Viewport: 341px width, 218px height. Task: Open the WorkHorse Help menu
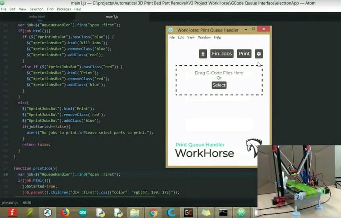217,37
